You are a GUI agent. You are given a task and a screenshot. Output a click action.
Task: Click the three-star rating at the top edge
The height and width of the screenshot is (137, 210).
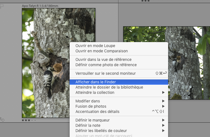[x=145, y=1]
